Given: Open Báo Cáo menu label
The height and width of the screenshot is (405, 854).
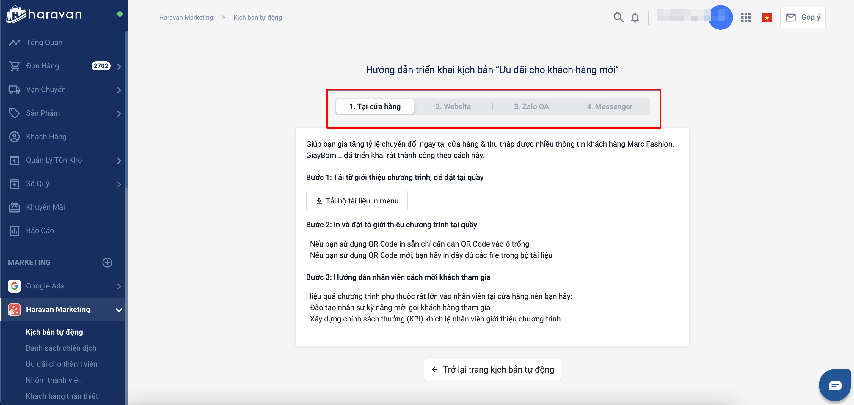Looking at the screenshot, I should tap(40, 231).
